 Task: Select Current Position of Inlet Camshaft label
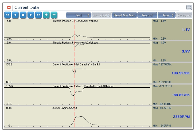point(76,64)
